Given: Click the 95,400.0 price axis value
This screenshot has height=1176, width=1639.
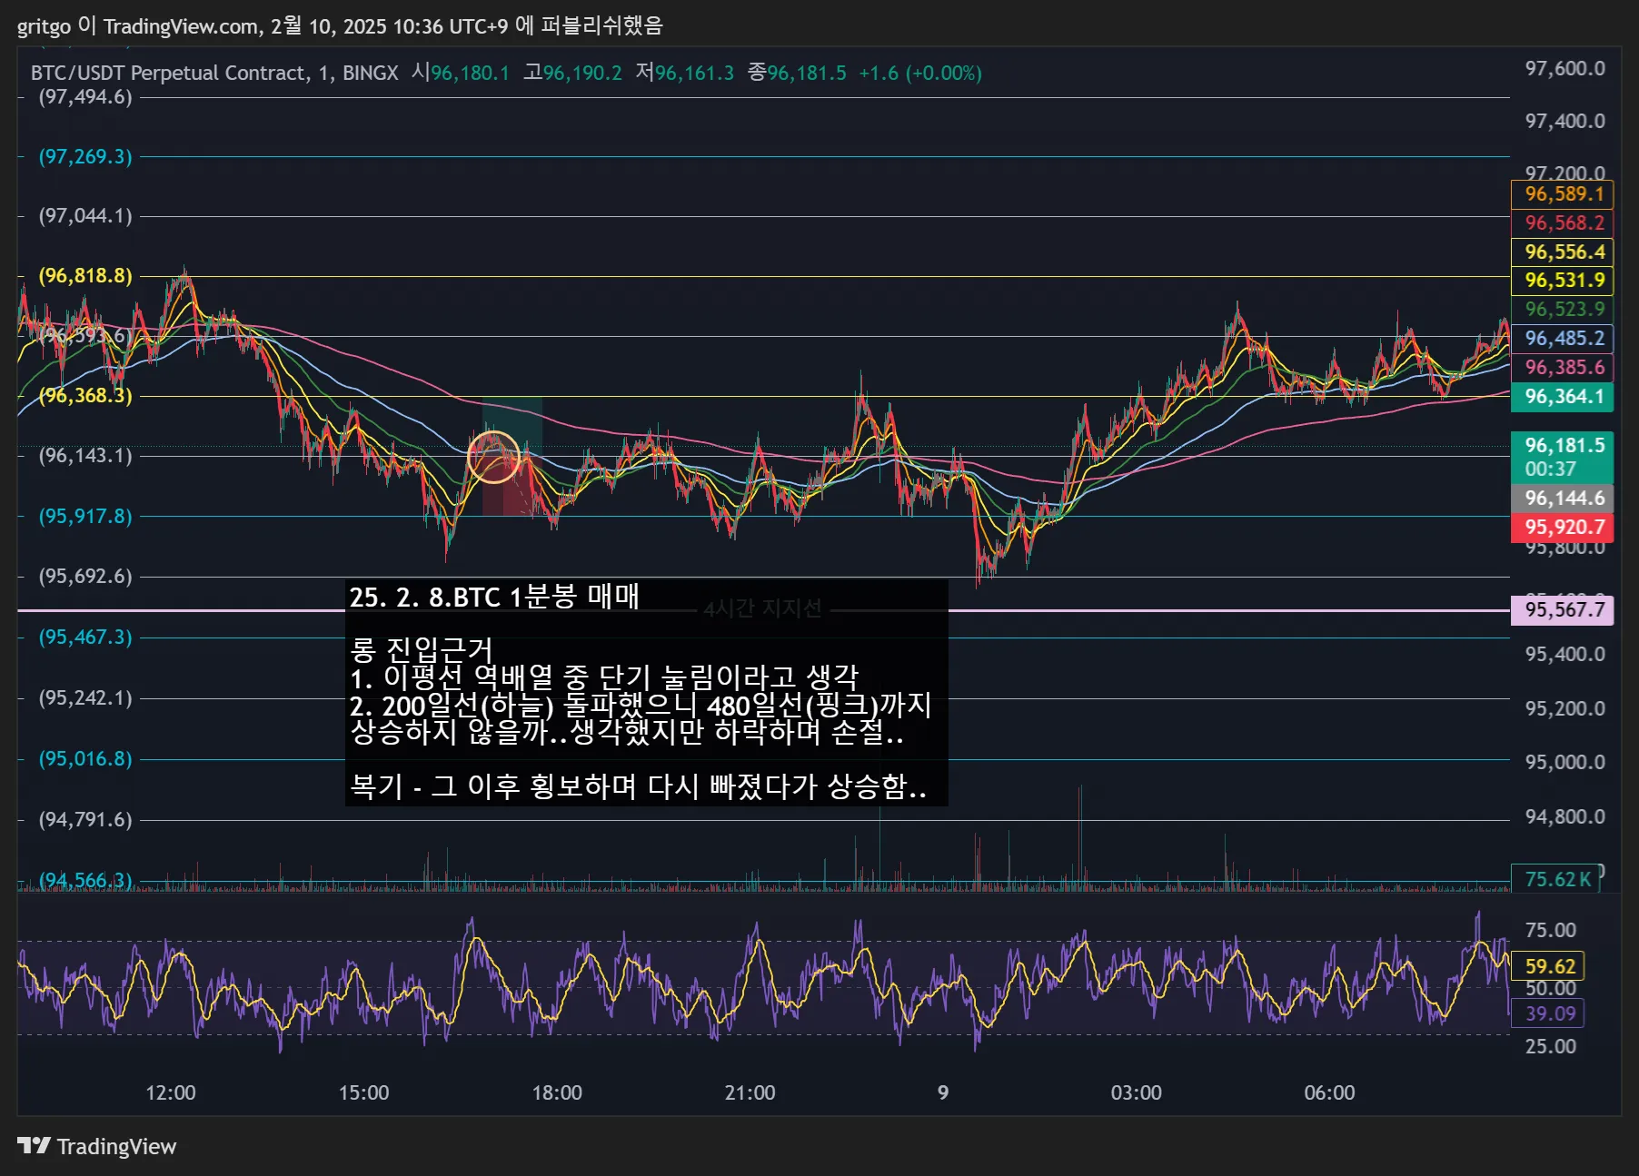Looking at the screenshot, I should (1564, 655).
